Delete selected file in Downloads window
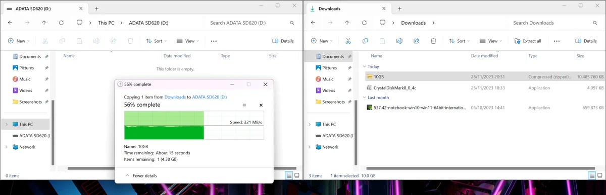The height and width of the screenshot is (195, 606). tap(433, 41)
